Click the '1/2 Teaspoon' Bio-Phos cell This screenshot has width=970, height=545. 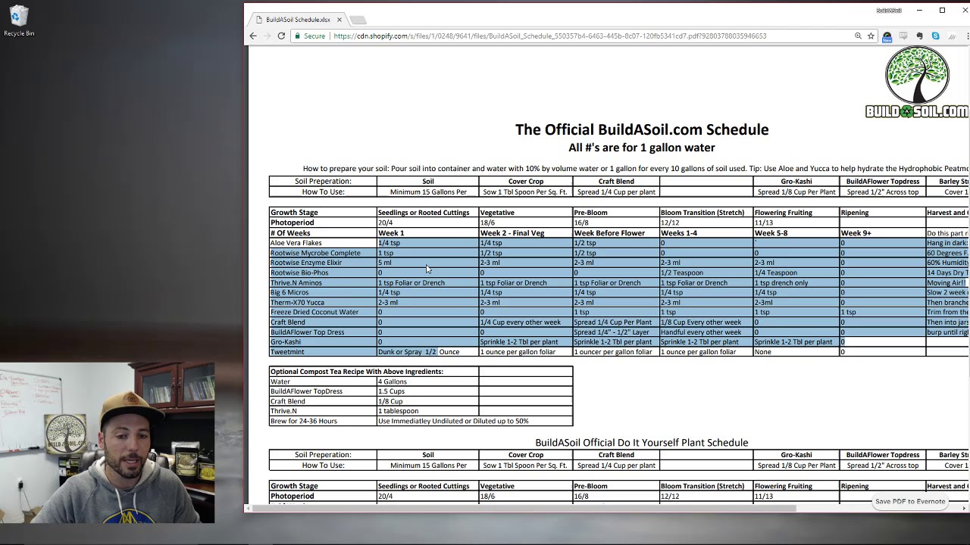706,272
